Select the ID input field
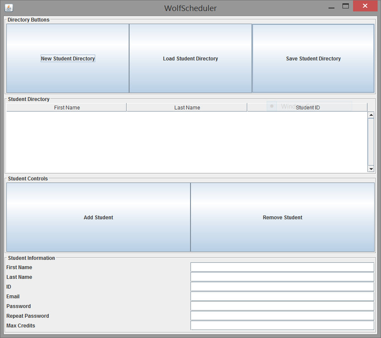The height and width of the screenshot is (338, 381). 282,286
